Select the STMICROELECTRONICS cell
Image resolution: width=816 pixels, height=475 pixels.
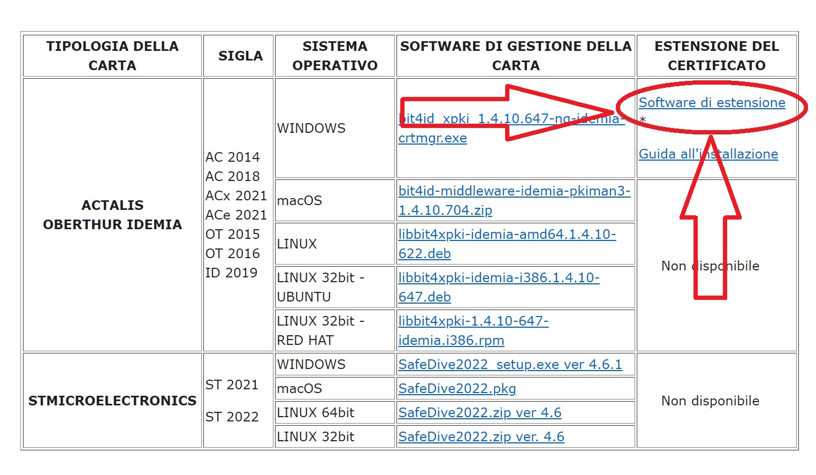tap(112, 401)
